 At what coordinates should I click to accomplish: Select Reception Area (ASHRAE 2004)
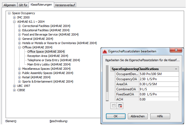click(48, 56)
